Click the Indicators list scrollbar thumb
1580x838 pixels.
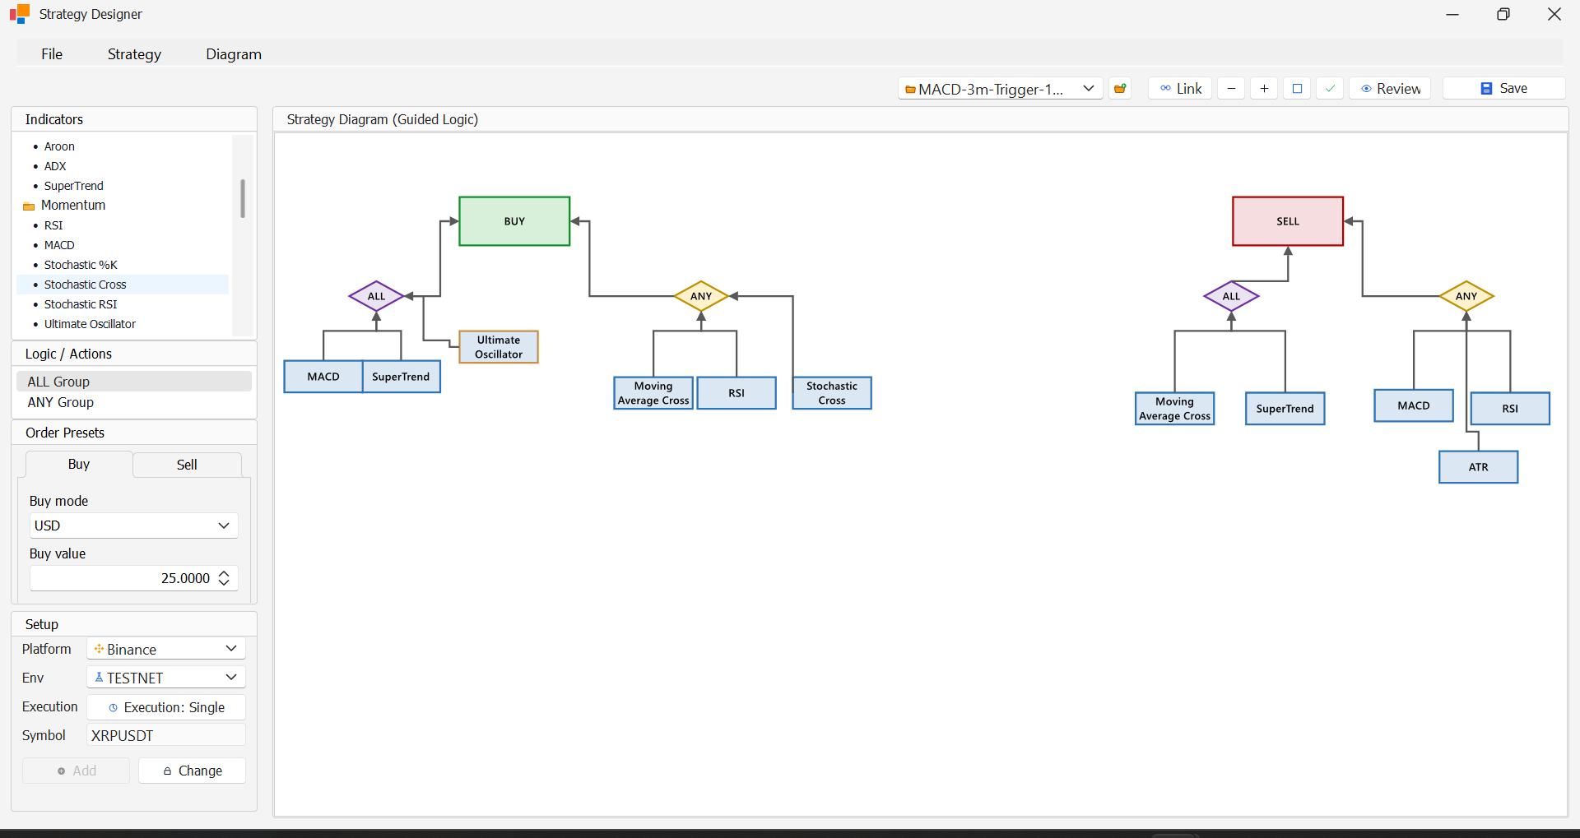[x=243, y=198]
